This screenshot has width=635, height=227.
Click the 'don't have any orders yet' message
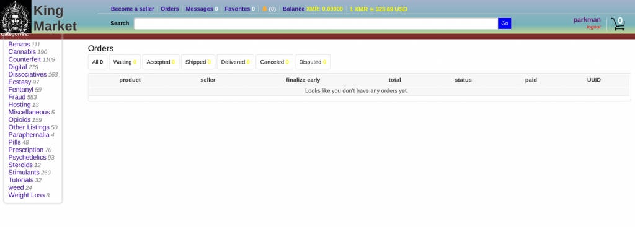pos(357,90)
